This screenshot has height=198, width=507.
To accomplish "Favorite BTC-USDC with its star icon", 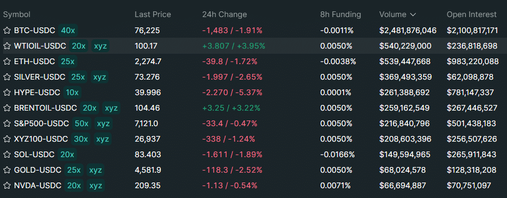I will [x=7, y=31].
